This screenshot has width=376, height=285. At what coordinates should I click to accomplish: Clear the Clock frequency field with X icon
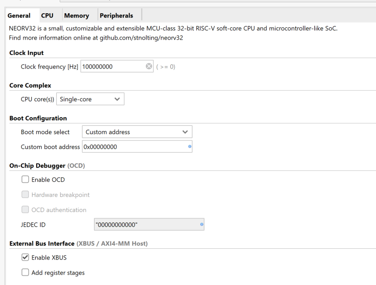point(149,67)
